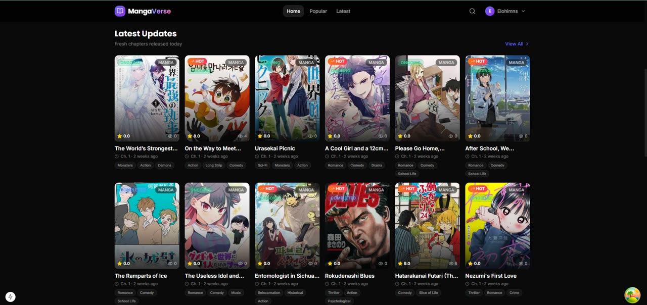Open the Entomologist in Sichuan cover thumbnail
Image resolution: width=647 pixels, height=305 pixels.
287,226
